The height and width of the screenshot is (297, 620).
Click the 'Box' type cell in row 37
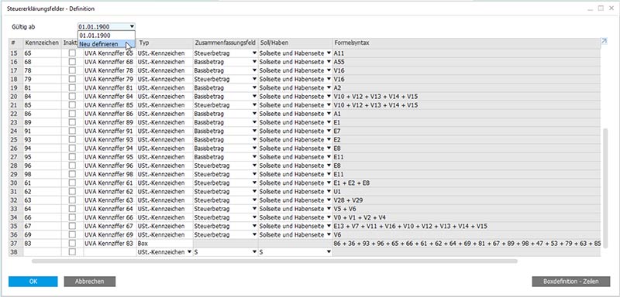pos(165,244)
